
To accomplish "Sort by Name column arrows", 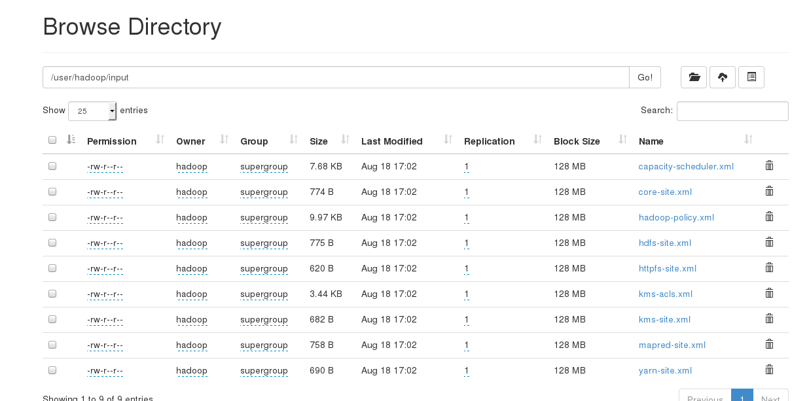I will click(x=748, y=139).
